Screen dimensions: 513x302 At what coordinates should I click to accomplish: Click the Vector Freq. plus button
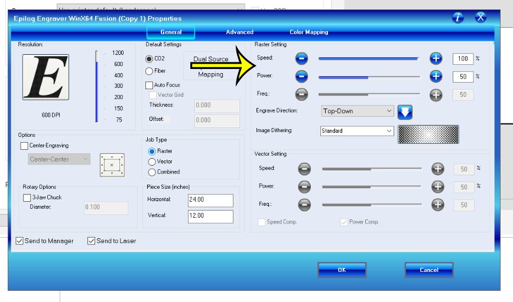pyautogui.click(x=437, y=205)
